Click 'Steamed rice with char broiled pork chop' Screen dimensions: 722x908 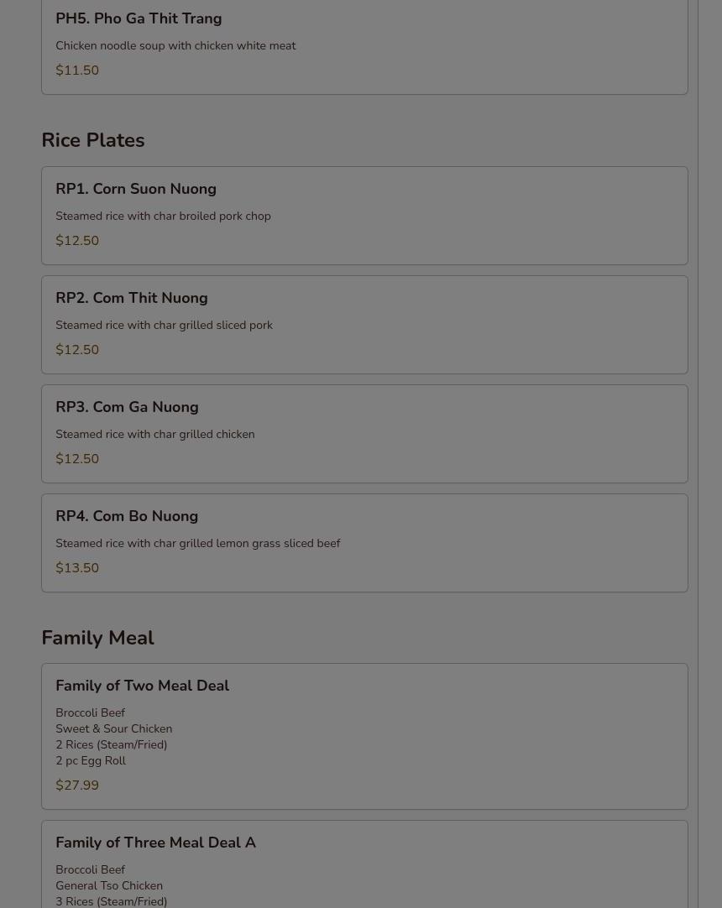164,216
